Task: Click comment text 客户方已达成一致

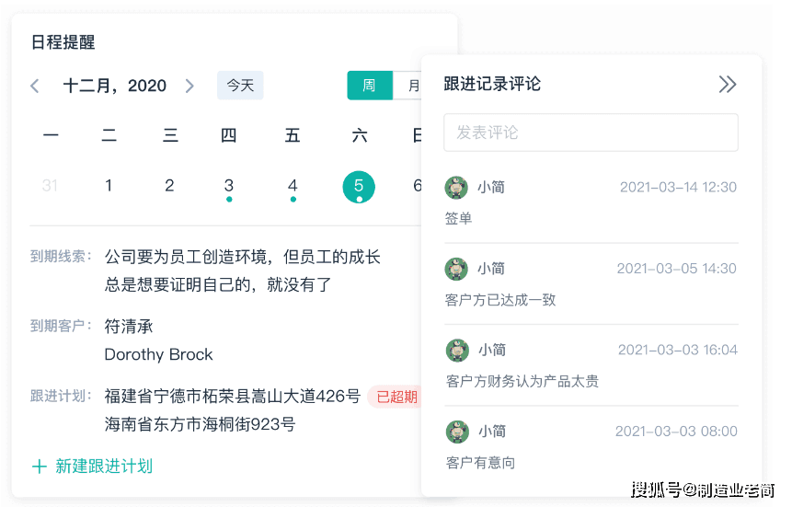Action: pyautogui.click(x=500, y=300)
